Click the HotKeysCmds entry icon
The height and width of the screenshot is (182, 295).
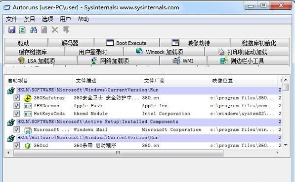tap(28, 114)
